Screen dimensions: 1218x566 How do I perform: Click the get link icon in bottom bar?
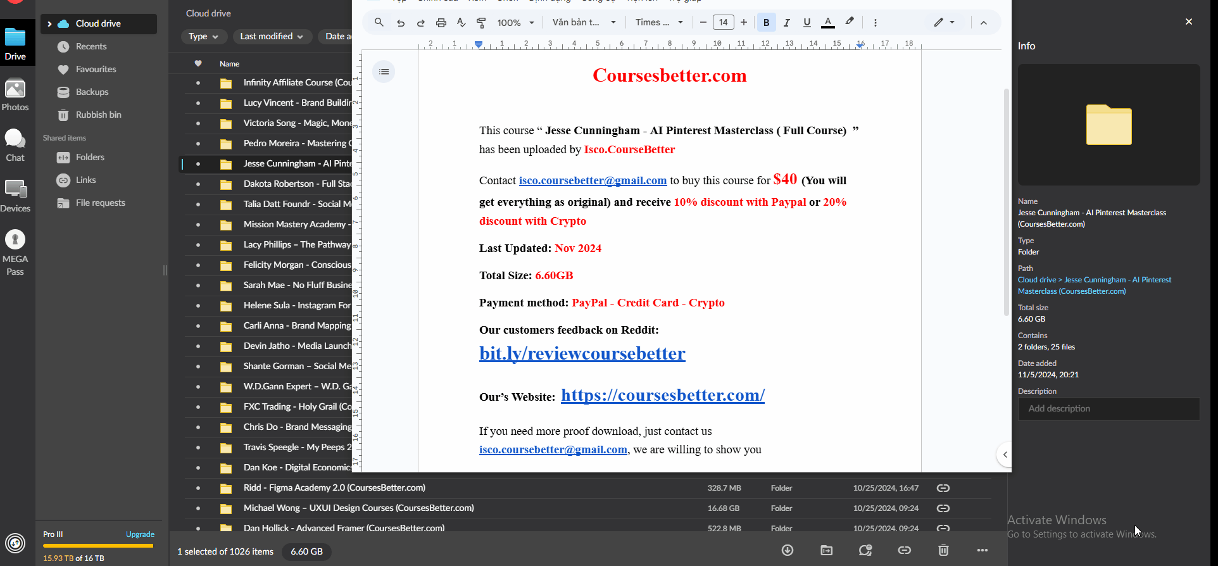905,550
